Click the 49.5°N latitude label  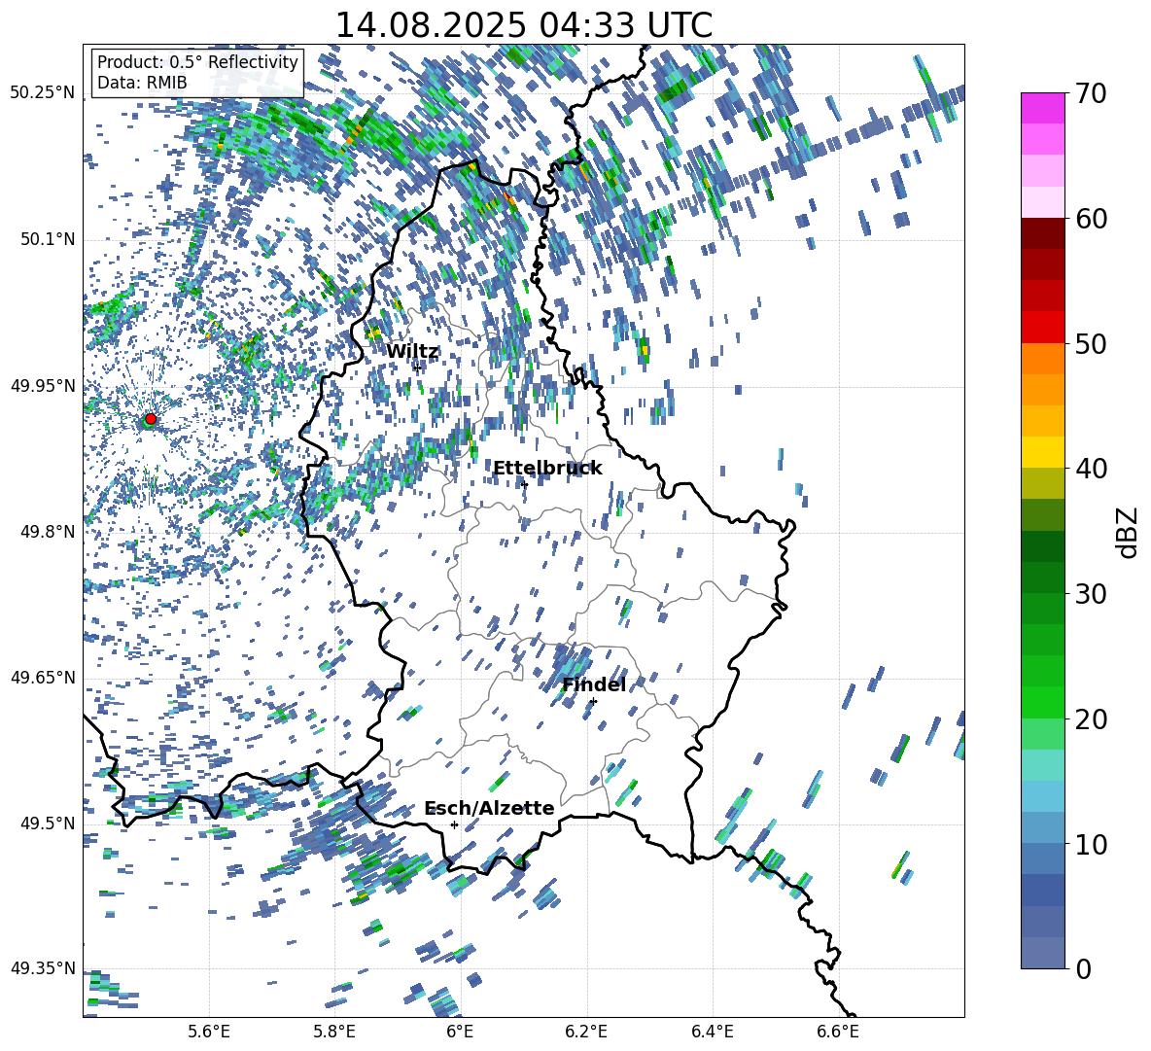coord(47,823)
